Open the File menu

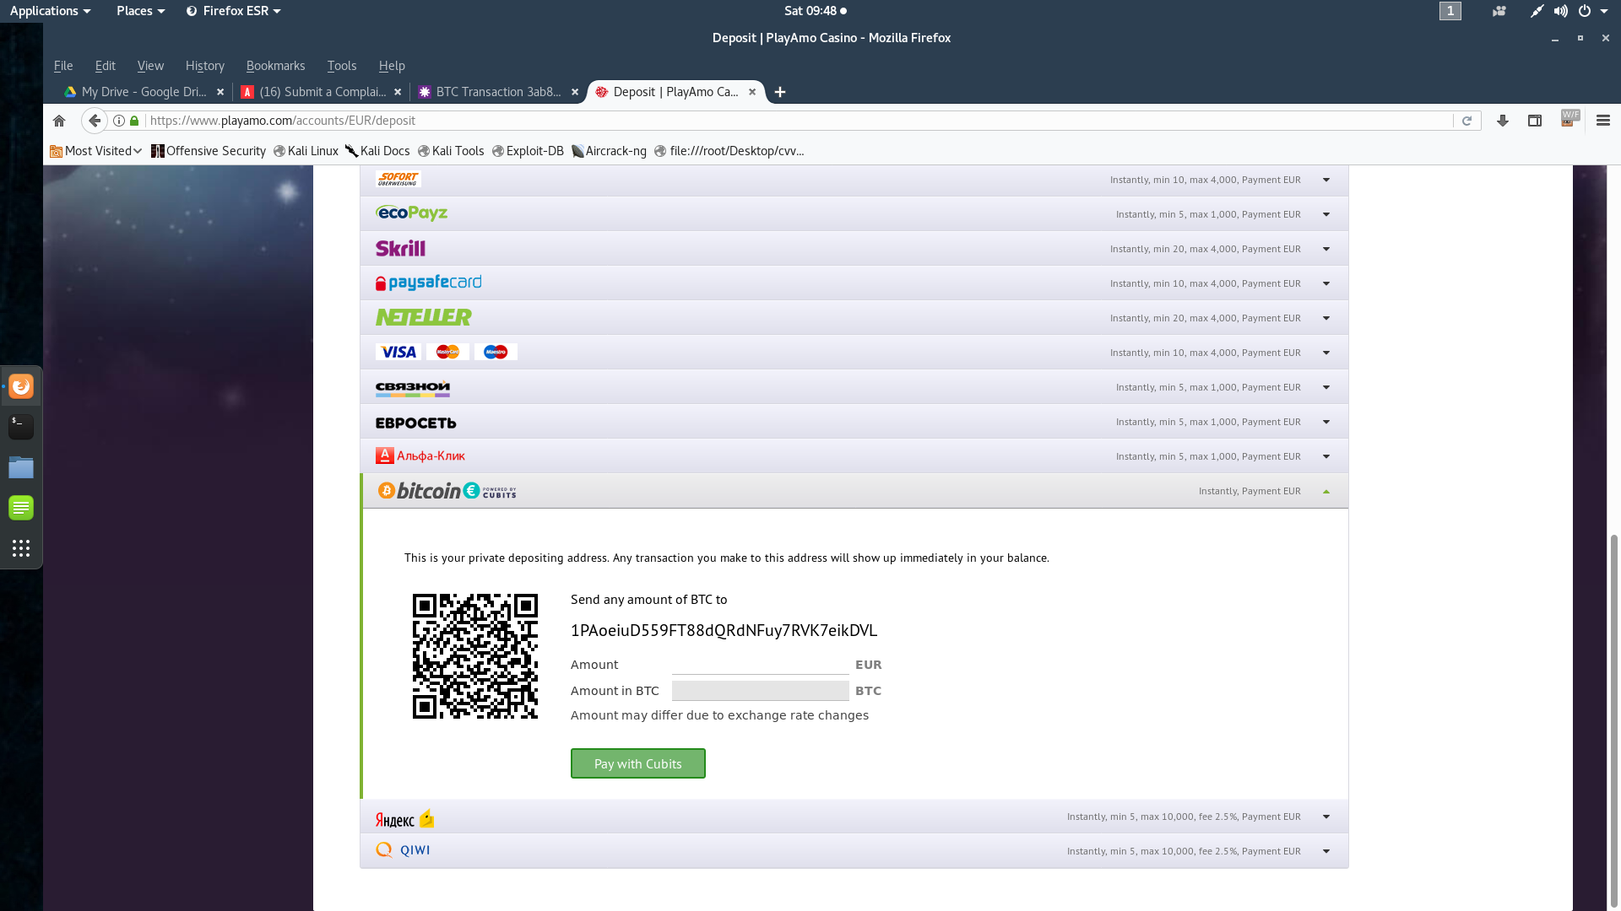[63, 66]
